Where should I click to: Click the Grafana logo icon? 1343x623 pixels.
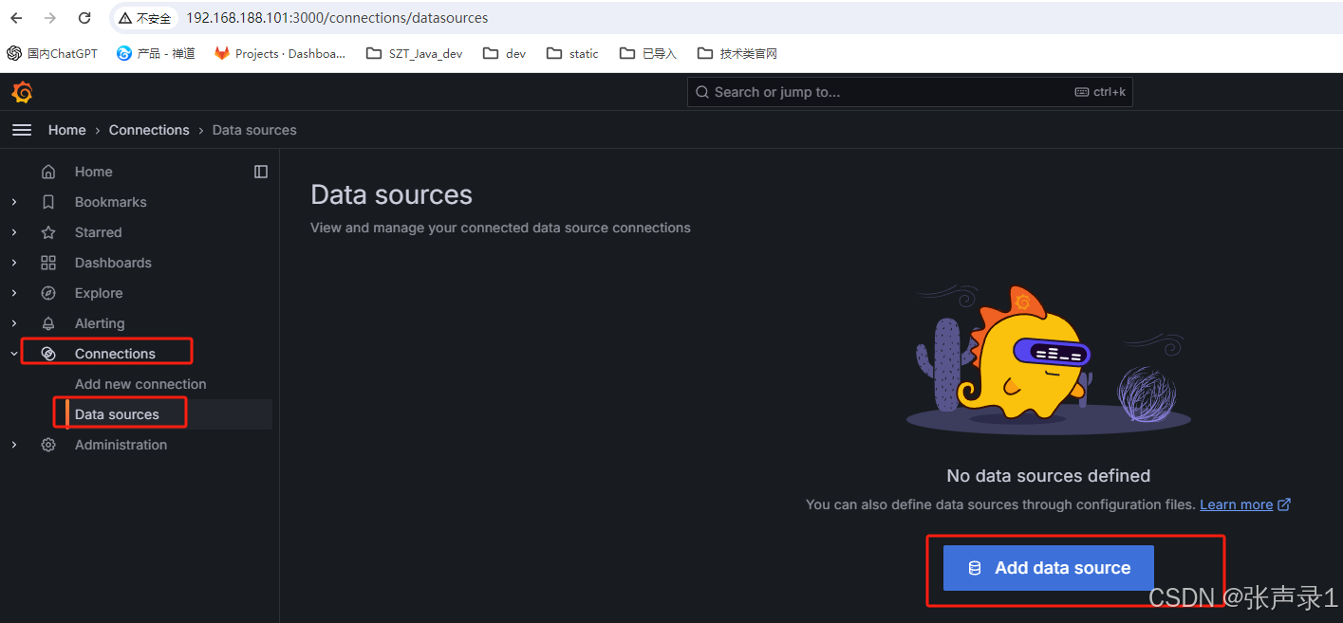coord(22,92)
